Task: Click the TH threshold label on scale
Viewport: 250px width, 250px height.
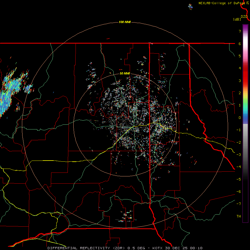Action: pos(239,216)
